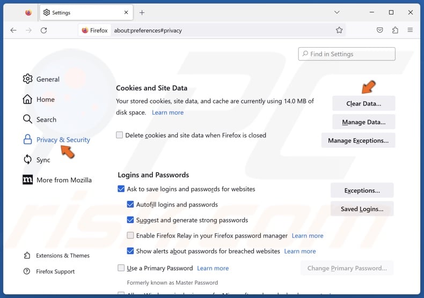This screenshot has height=298, width=424.
Task: Open a new tab with plus button
Action: coord(142,12)
